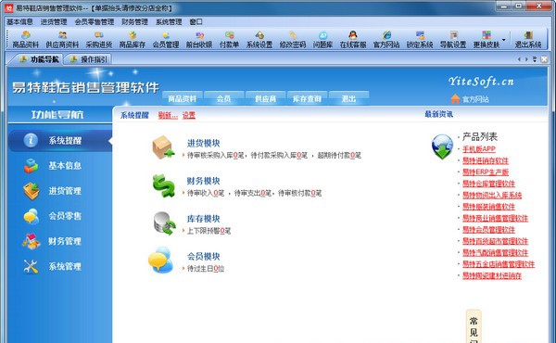Open the 易特五金店销售管理软件 link

499,264
